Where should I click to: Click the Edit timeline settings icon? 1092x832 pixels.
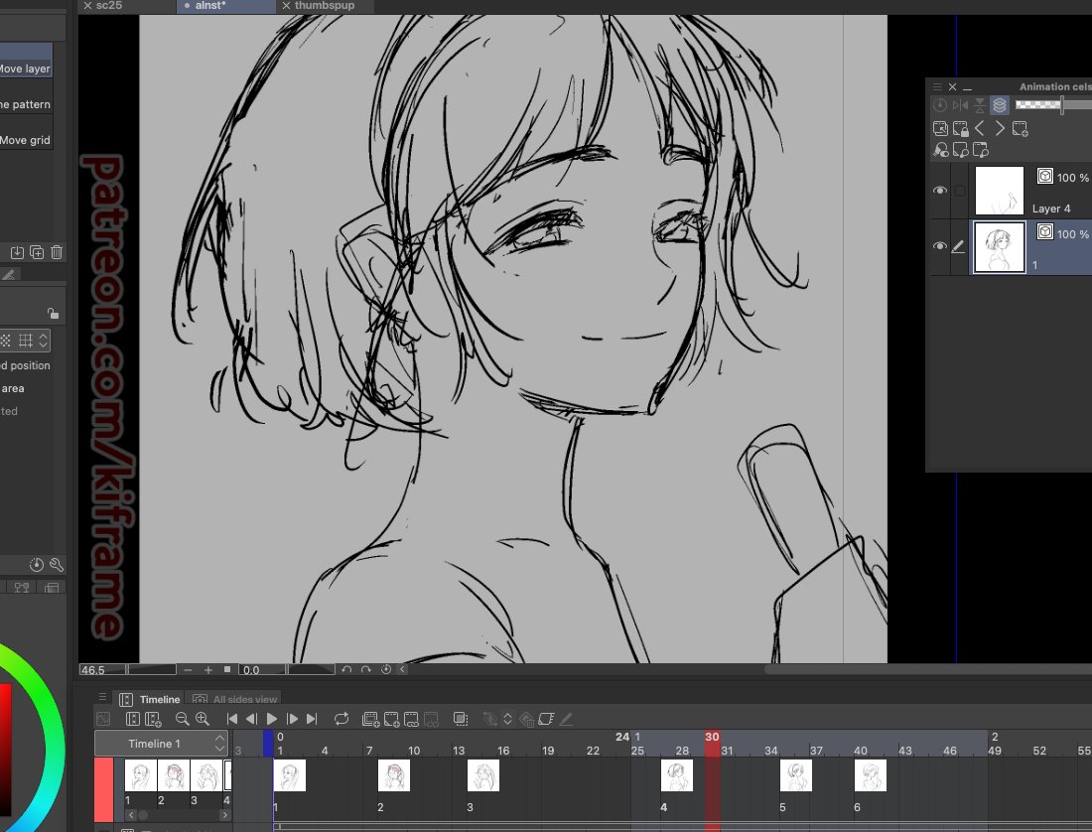(x=132, y=719)
